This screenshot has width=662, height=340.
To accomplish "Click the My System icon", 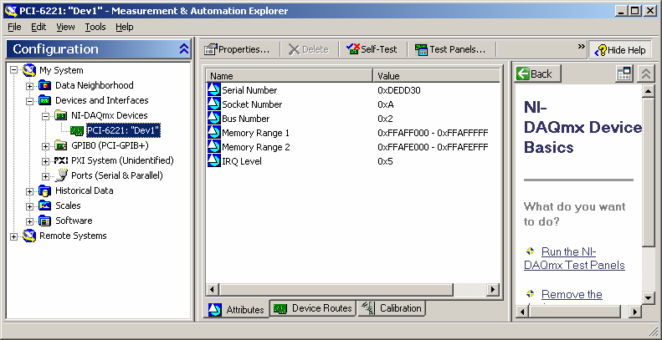I will coord(29,70).
